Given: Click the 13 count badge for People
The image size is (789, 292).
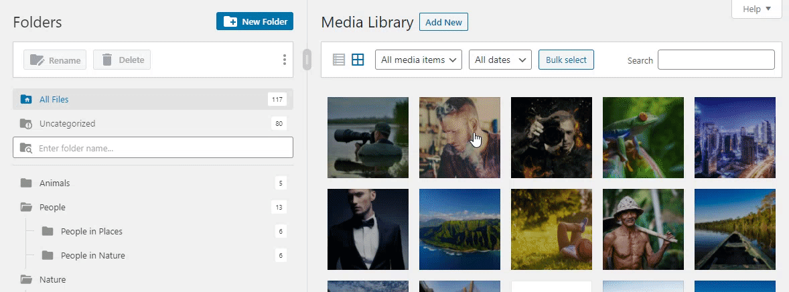Looking at the screenshot, I should pyautogui.click(x=278, y=207).
